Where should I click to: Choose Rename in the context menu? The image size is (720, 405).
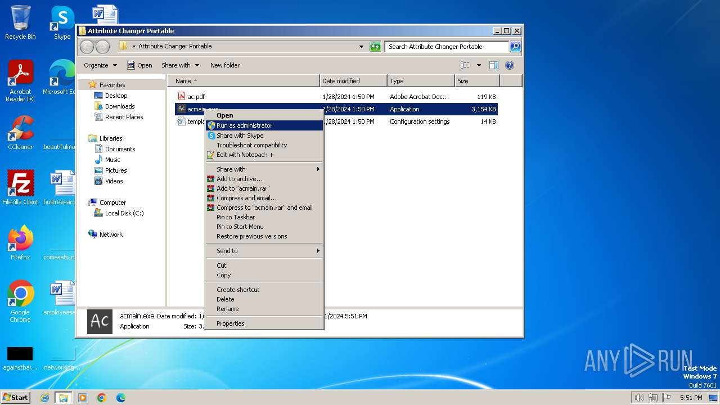coord(264,309)
